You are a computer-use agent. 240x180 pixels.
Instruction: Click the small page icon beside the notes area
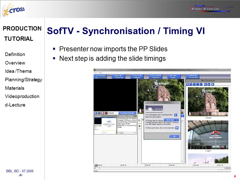coord(139,120)
